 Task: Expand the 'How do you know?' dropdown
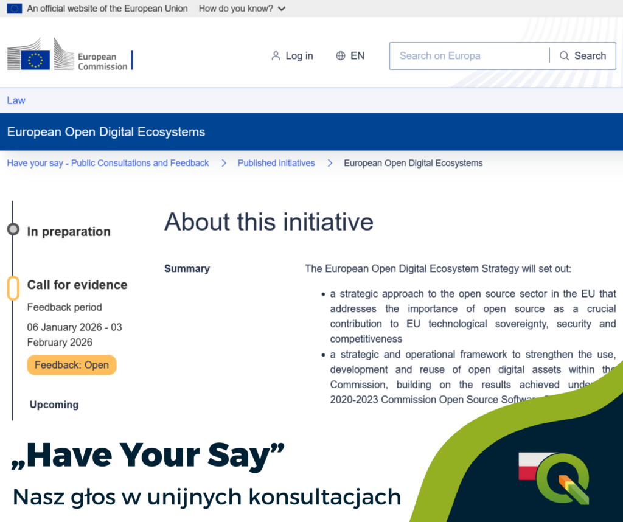point(242,9)
